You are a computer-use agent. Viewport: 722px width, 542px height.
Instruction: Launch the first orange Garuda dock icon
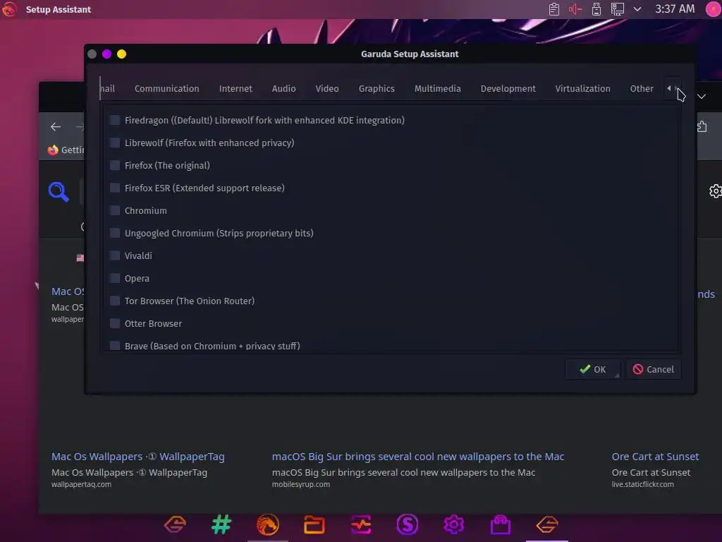tap(175, 524)
